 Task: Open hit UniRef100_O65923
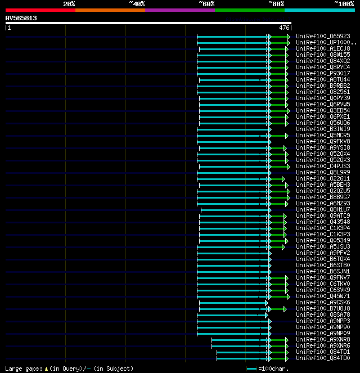tap(323, 36)
